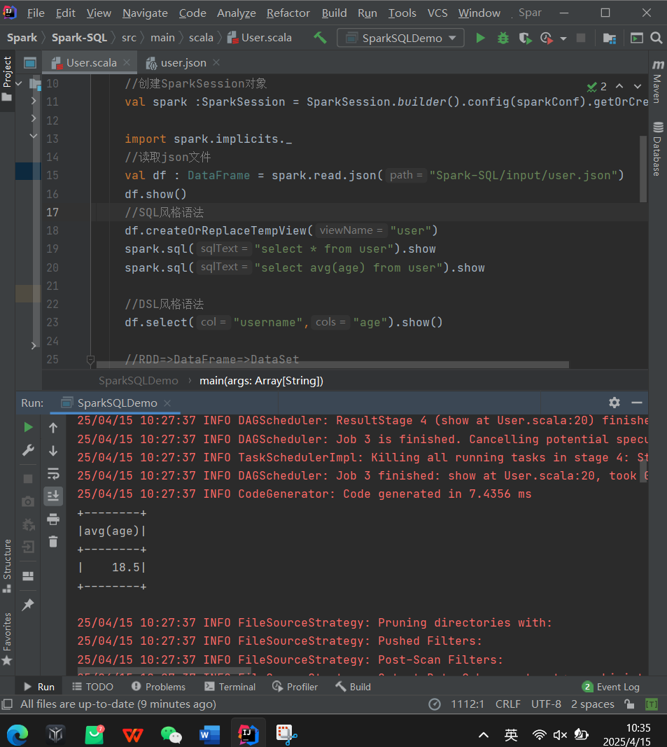The width and height of the screenshot is (667, 747).
Task: Clear all console output trash icon
Action: point(53,542)
